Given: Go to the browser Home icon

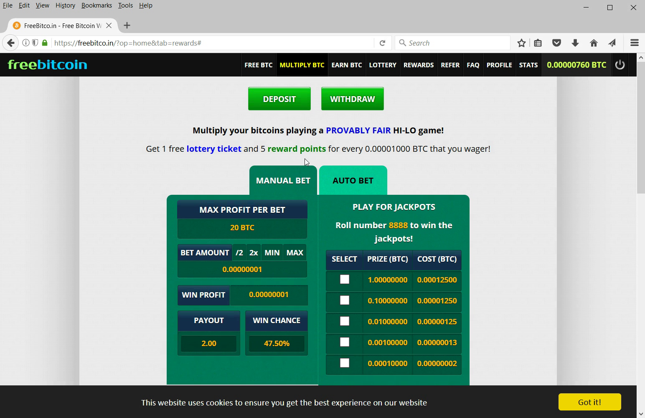Looking at the screenshot, I should [x=594, y=43].
